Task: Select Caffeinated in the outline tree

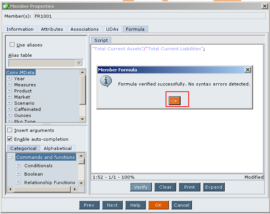Action: [28, 109]
